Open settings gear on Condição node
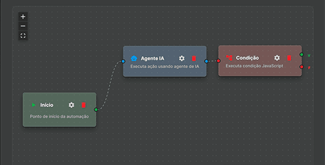The height and width of the screenshot is (165, 325). [x=277, y=58]
